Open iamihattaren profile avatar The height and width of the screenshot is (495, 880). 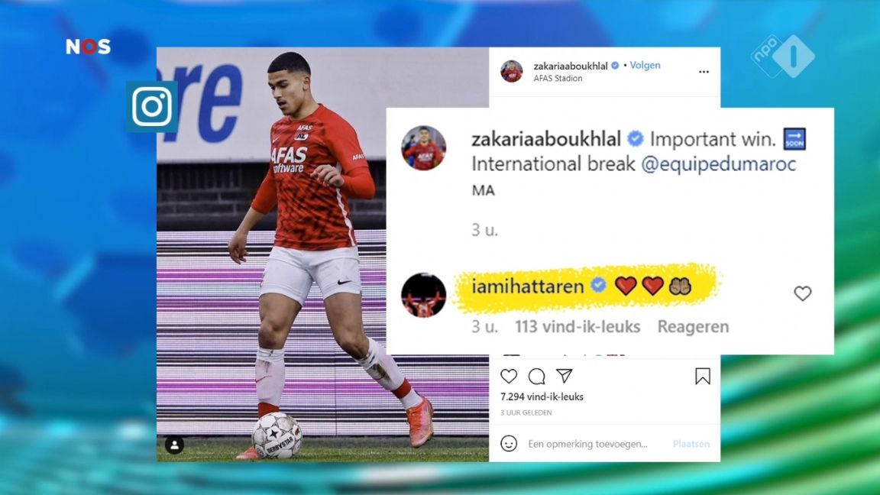tap(424, 295)
